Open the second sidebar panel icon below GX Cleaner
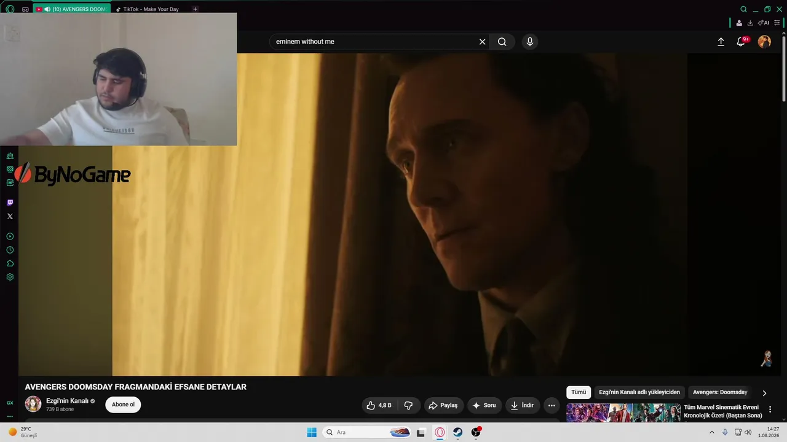This screenshot has width=787, height=442. click(10, 169)
